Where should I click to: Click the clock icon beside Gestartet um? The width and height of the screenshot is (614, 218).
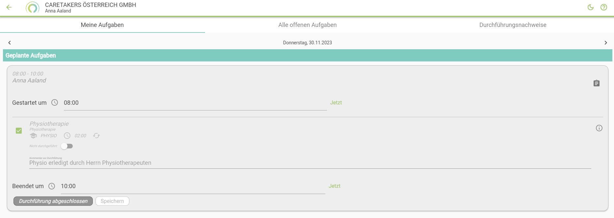55,103
